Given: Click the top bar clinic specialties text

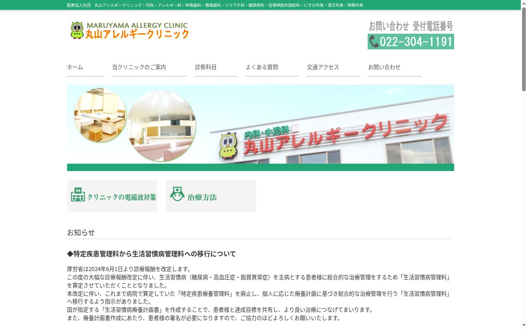Looking at the screenshot, I should click(x=215, y=5).
